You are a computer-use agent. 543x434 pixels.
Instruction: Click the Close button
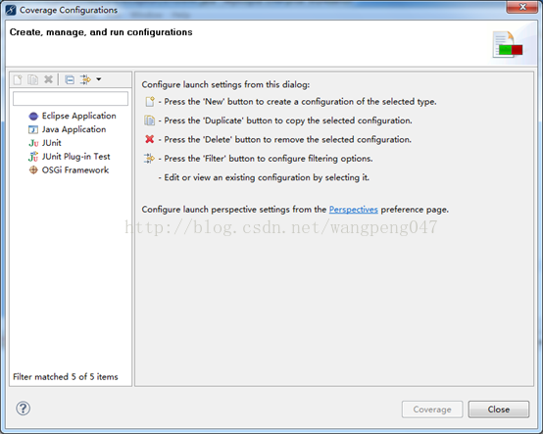tap(499, 410)
